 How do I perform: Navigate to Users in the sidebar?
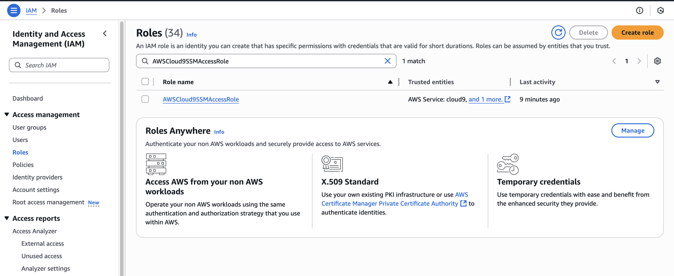coord(20,140)
